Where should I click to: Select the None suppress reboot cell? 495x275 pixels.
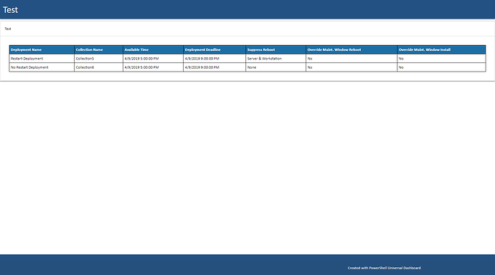(x=275, y=67)
